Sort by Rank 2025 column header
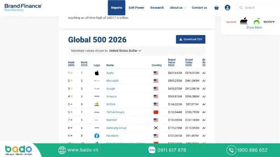The image size is (280, 157). click(x=84, y=64)
